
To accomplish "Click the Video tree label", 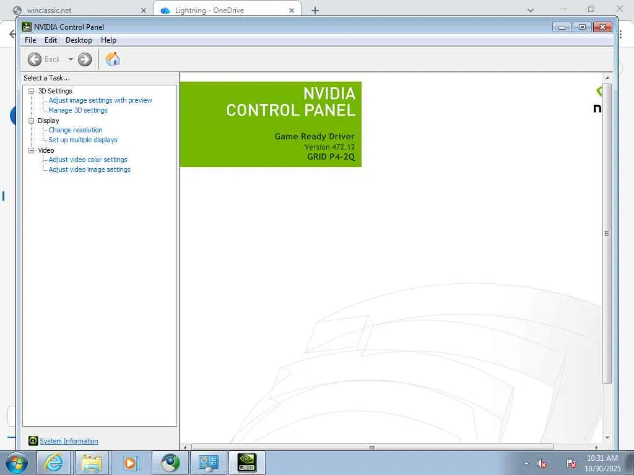I will [x=46, y=150].
